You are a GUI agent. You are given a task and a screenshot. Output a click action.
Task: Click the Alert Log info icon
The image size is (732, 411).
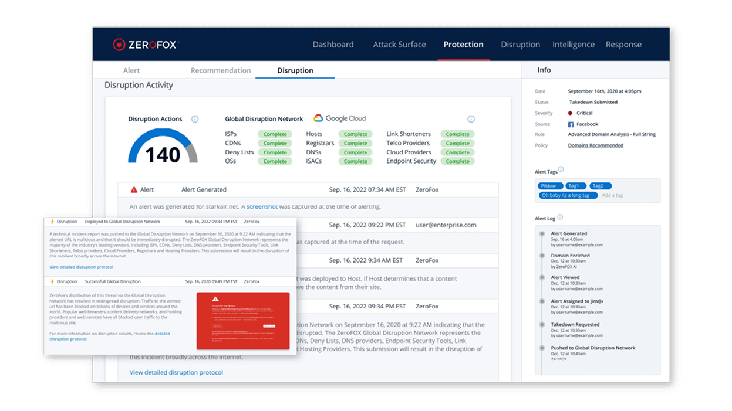tap(560, 218)
